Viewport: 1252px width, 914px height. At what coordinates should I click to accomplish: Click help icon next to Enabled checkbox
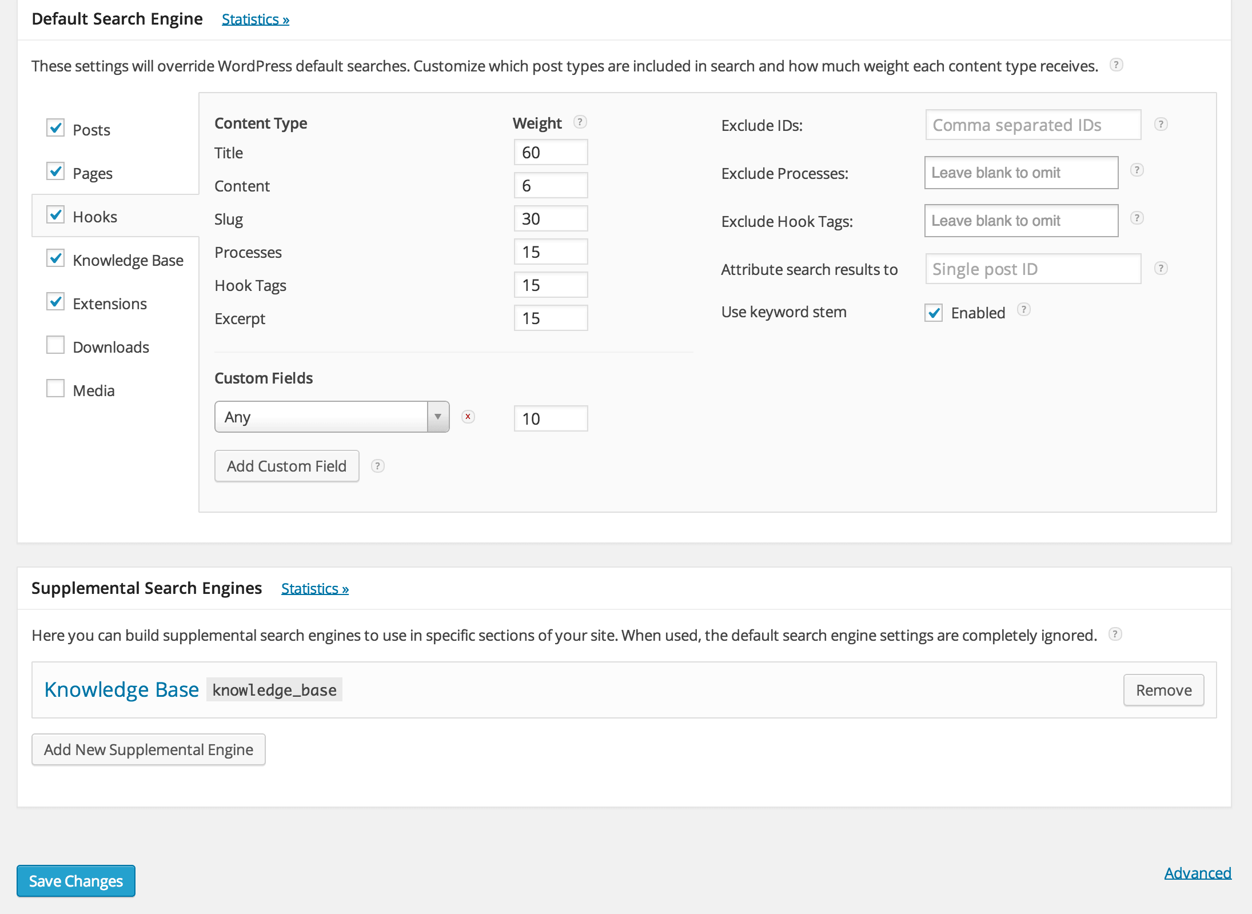(1023, 309)
